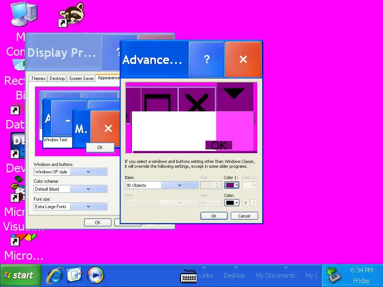Open the font Color swatch picker
This screenshot has width=383, height=287.
pos(232,203)
